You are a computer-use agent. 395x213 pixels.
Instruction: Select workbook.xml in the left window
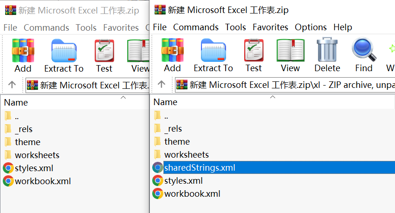pyautogui.click(x=37, y=181)
